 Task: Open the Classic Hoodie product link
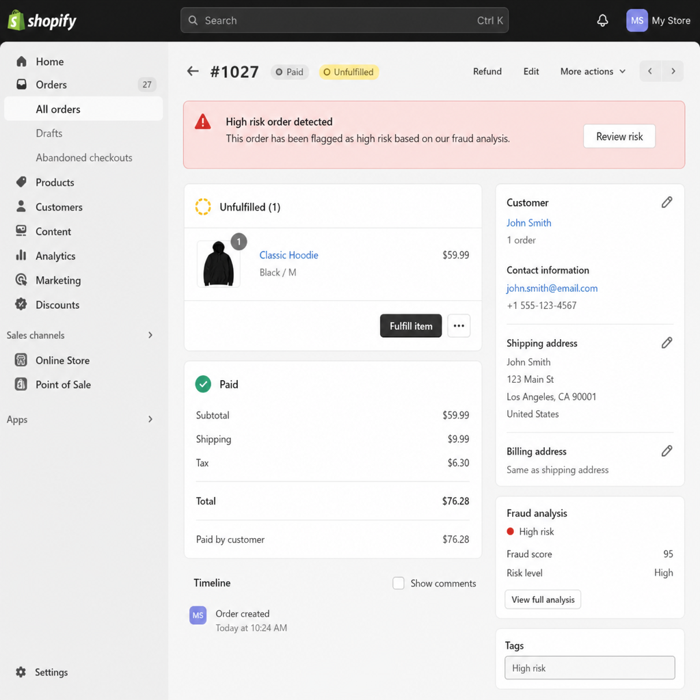tap(289, 255)
